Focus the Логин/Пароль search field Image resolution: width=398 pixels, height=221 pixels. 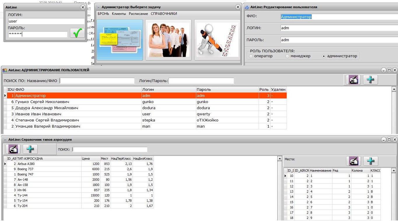[x=201, y=81]
